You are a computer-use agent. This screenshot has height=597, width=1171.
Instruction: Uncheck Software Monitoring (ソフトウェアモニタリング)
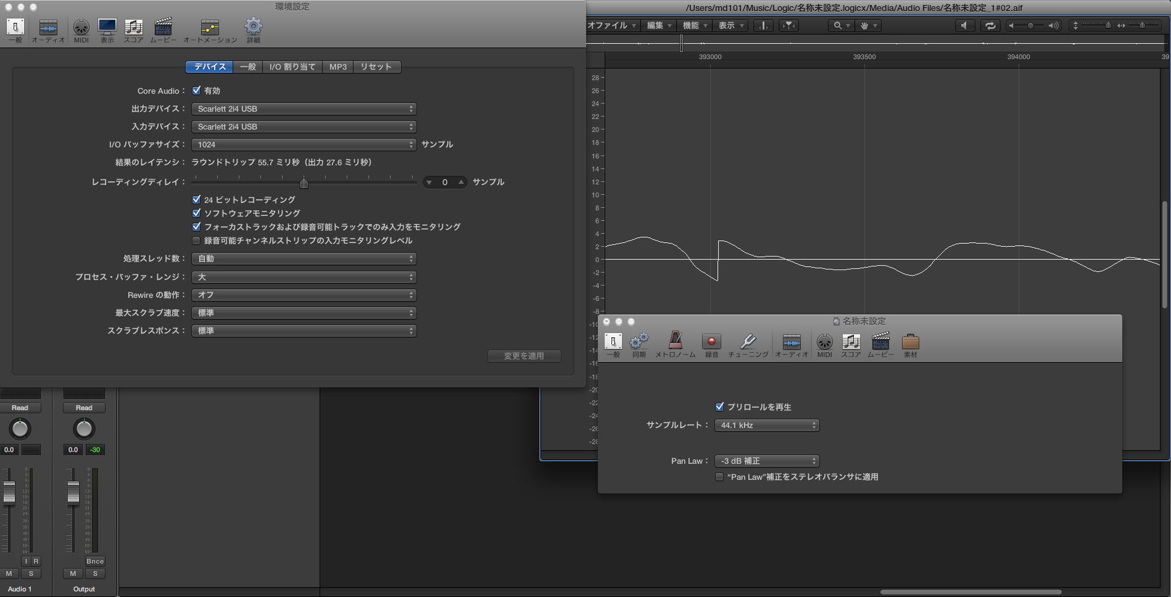(x=197, y=213)
